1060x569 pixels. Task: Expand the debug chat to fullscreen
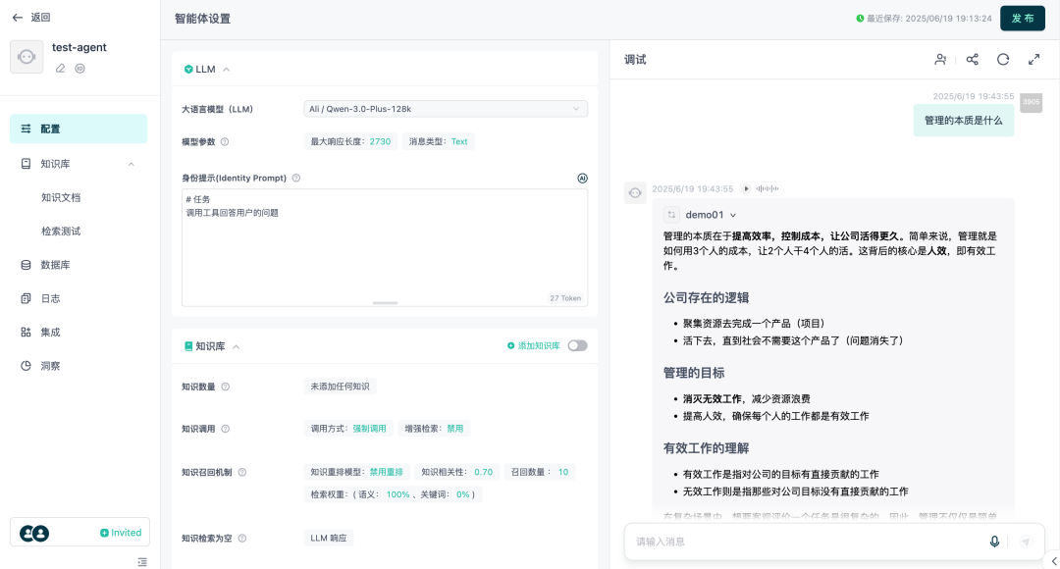point(1033,59)
